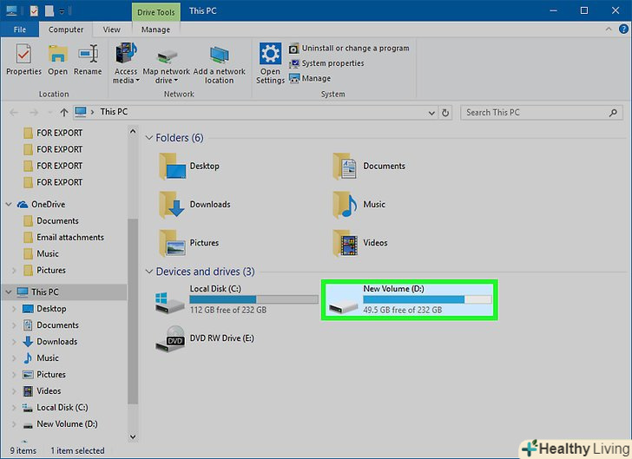
Task: Collapse the OneDrive tree node
Action: (10, 205)
